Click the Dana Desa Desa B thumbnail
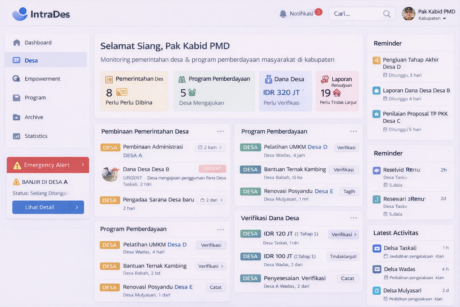460x307 pixels. click(x=111, y=174)
